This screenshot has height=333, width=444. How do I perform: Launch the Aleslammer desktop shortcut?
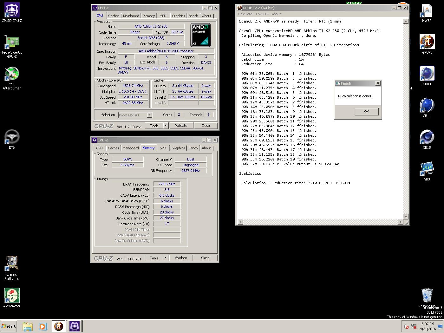[x=12, y=298]
